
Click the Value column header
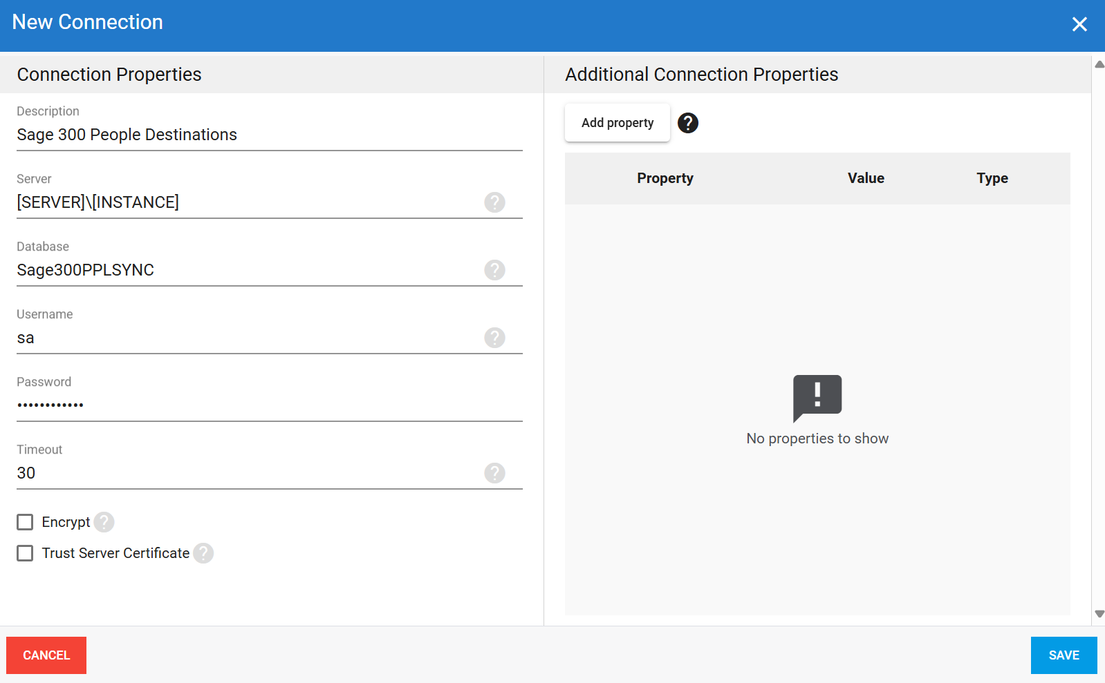point(866,178)
